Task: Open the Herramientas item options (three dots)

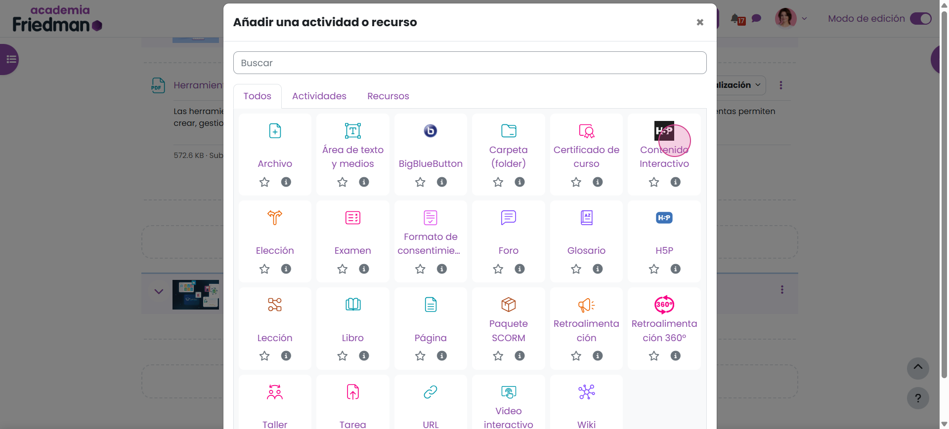Action: 781,85
